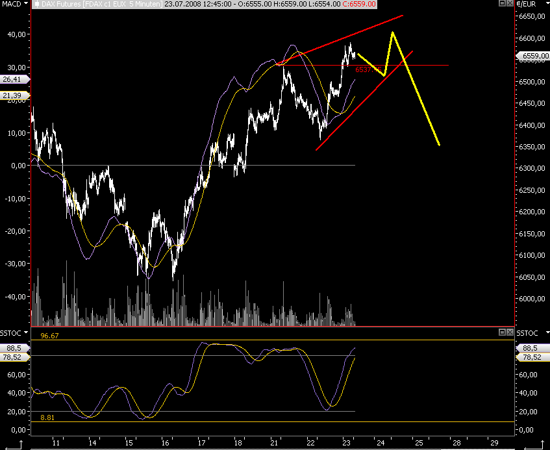Click date 21 on the time axis
The width and height of the screenshot is (550, 450).
274,443
